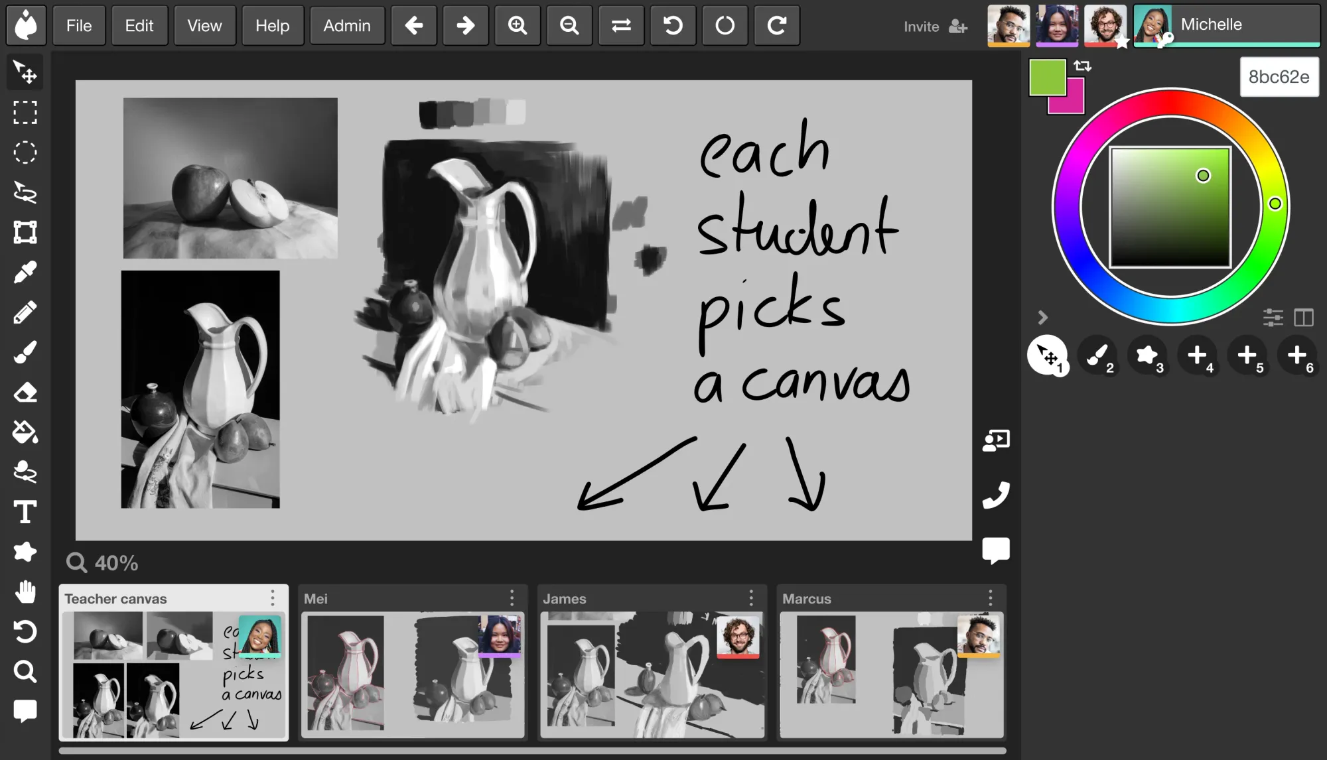
Task: Swap foreground and background colors
Action: point(1082,66)
